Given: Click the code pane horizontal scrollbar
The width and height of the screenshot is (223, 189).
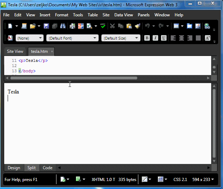Looking at the screenshot, I should pyautogui.click(x=74, y=78).
